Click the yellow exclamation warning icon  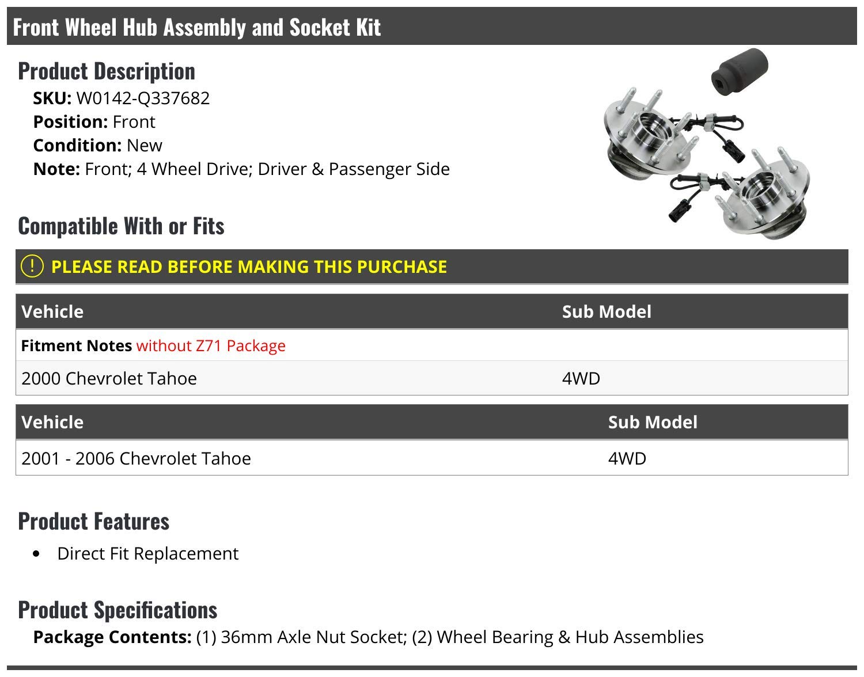pyautogui.click(x=32, y=266)
